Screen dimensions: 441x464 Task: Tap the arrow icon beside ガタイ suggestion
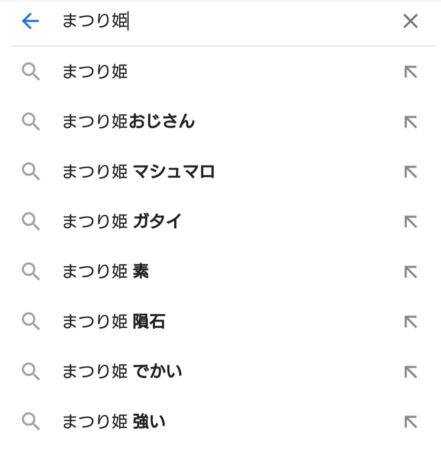pyautogui.click(x=410, y=222)
